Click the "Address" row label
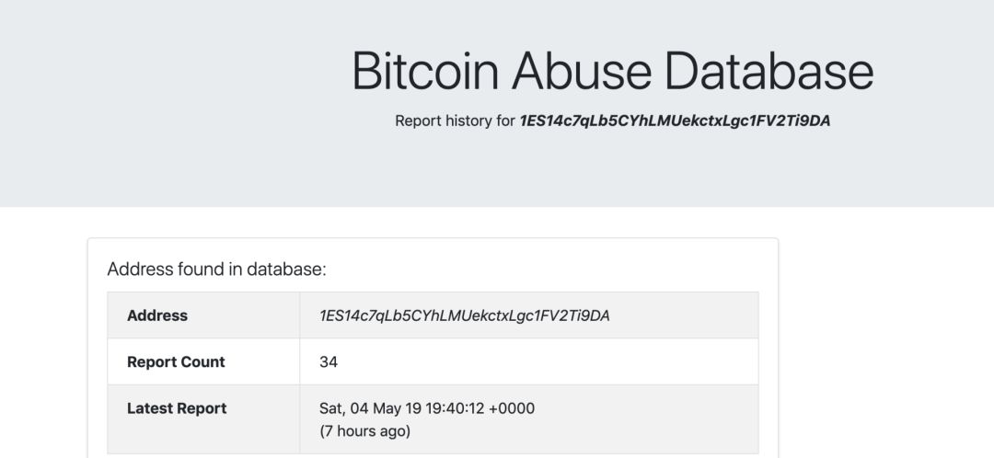This screenshot has height=458, width=994. 156,315
